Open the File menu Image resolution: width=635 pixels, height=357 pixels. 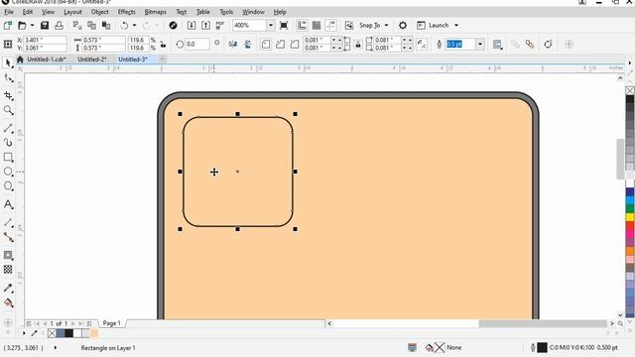tap(9, 12)
